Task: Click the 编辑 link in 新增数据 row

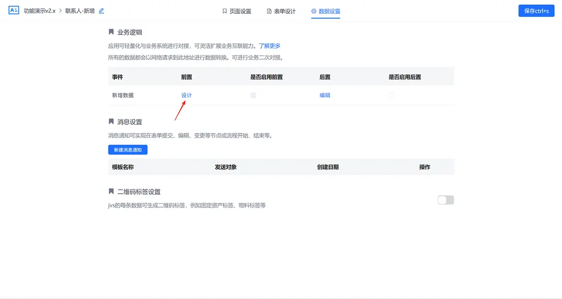Action: pos(325,95)
